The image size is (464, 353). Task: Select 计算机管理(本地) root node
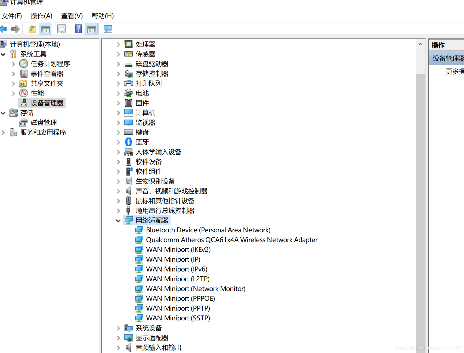point(35,44)
